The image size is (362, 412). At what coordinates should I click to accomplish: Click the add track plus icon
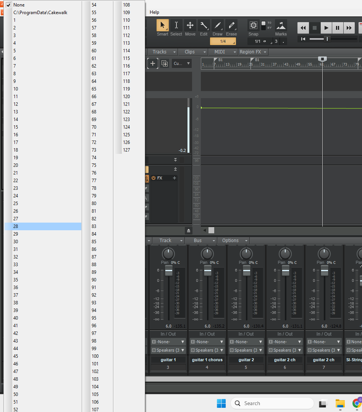point(153,63)
